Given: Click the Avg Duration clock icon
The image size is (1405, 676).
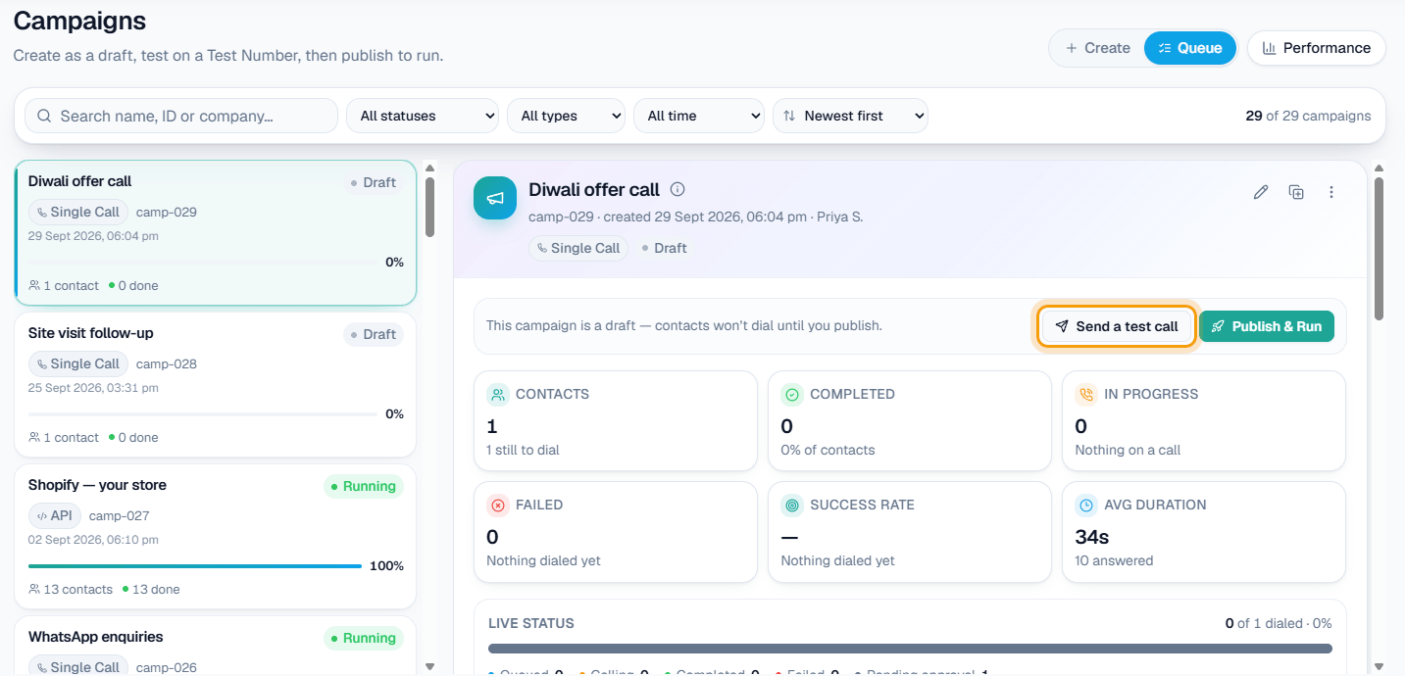Looking at the screenshot, I should (x=1086, y=506).
